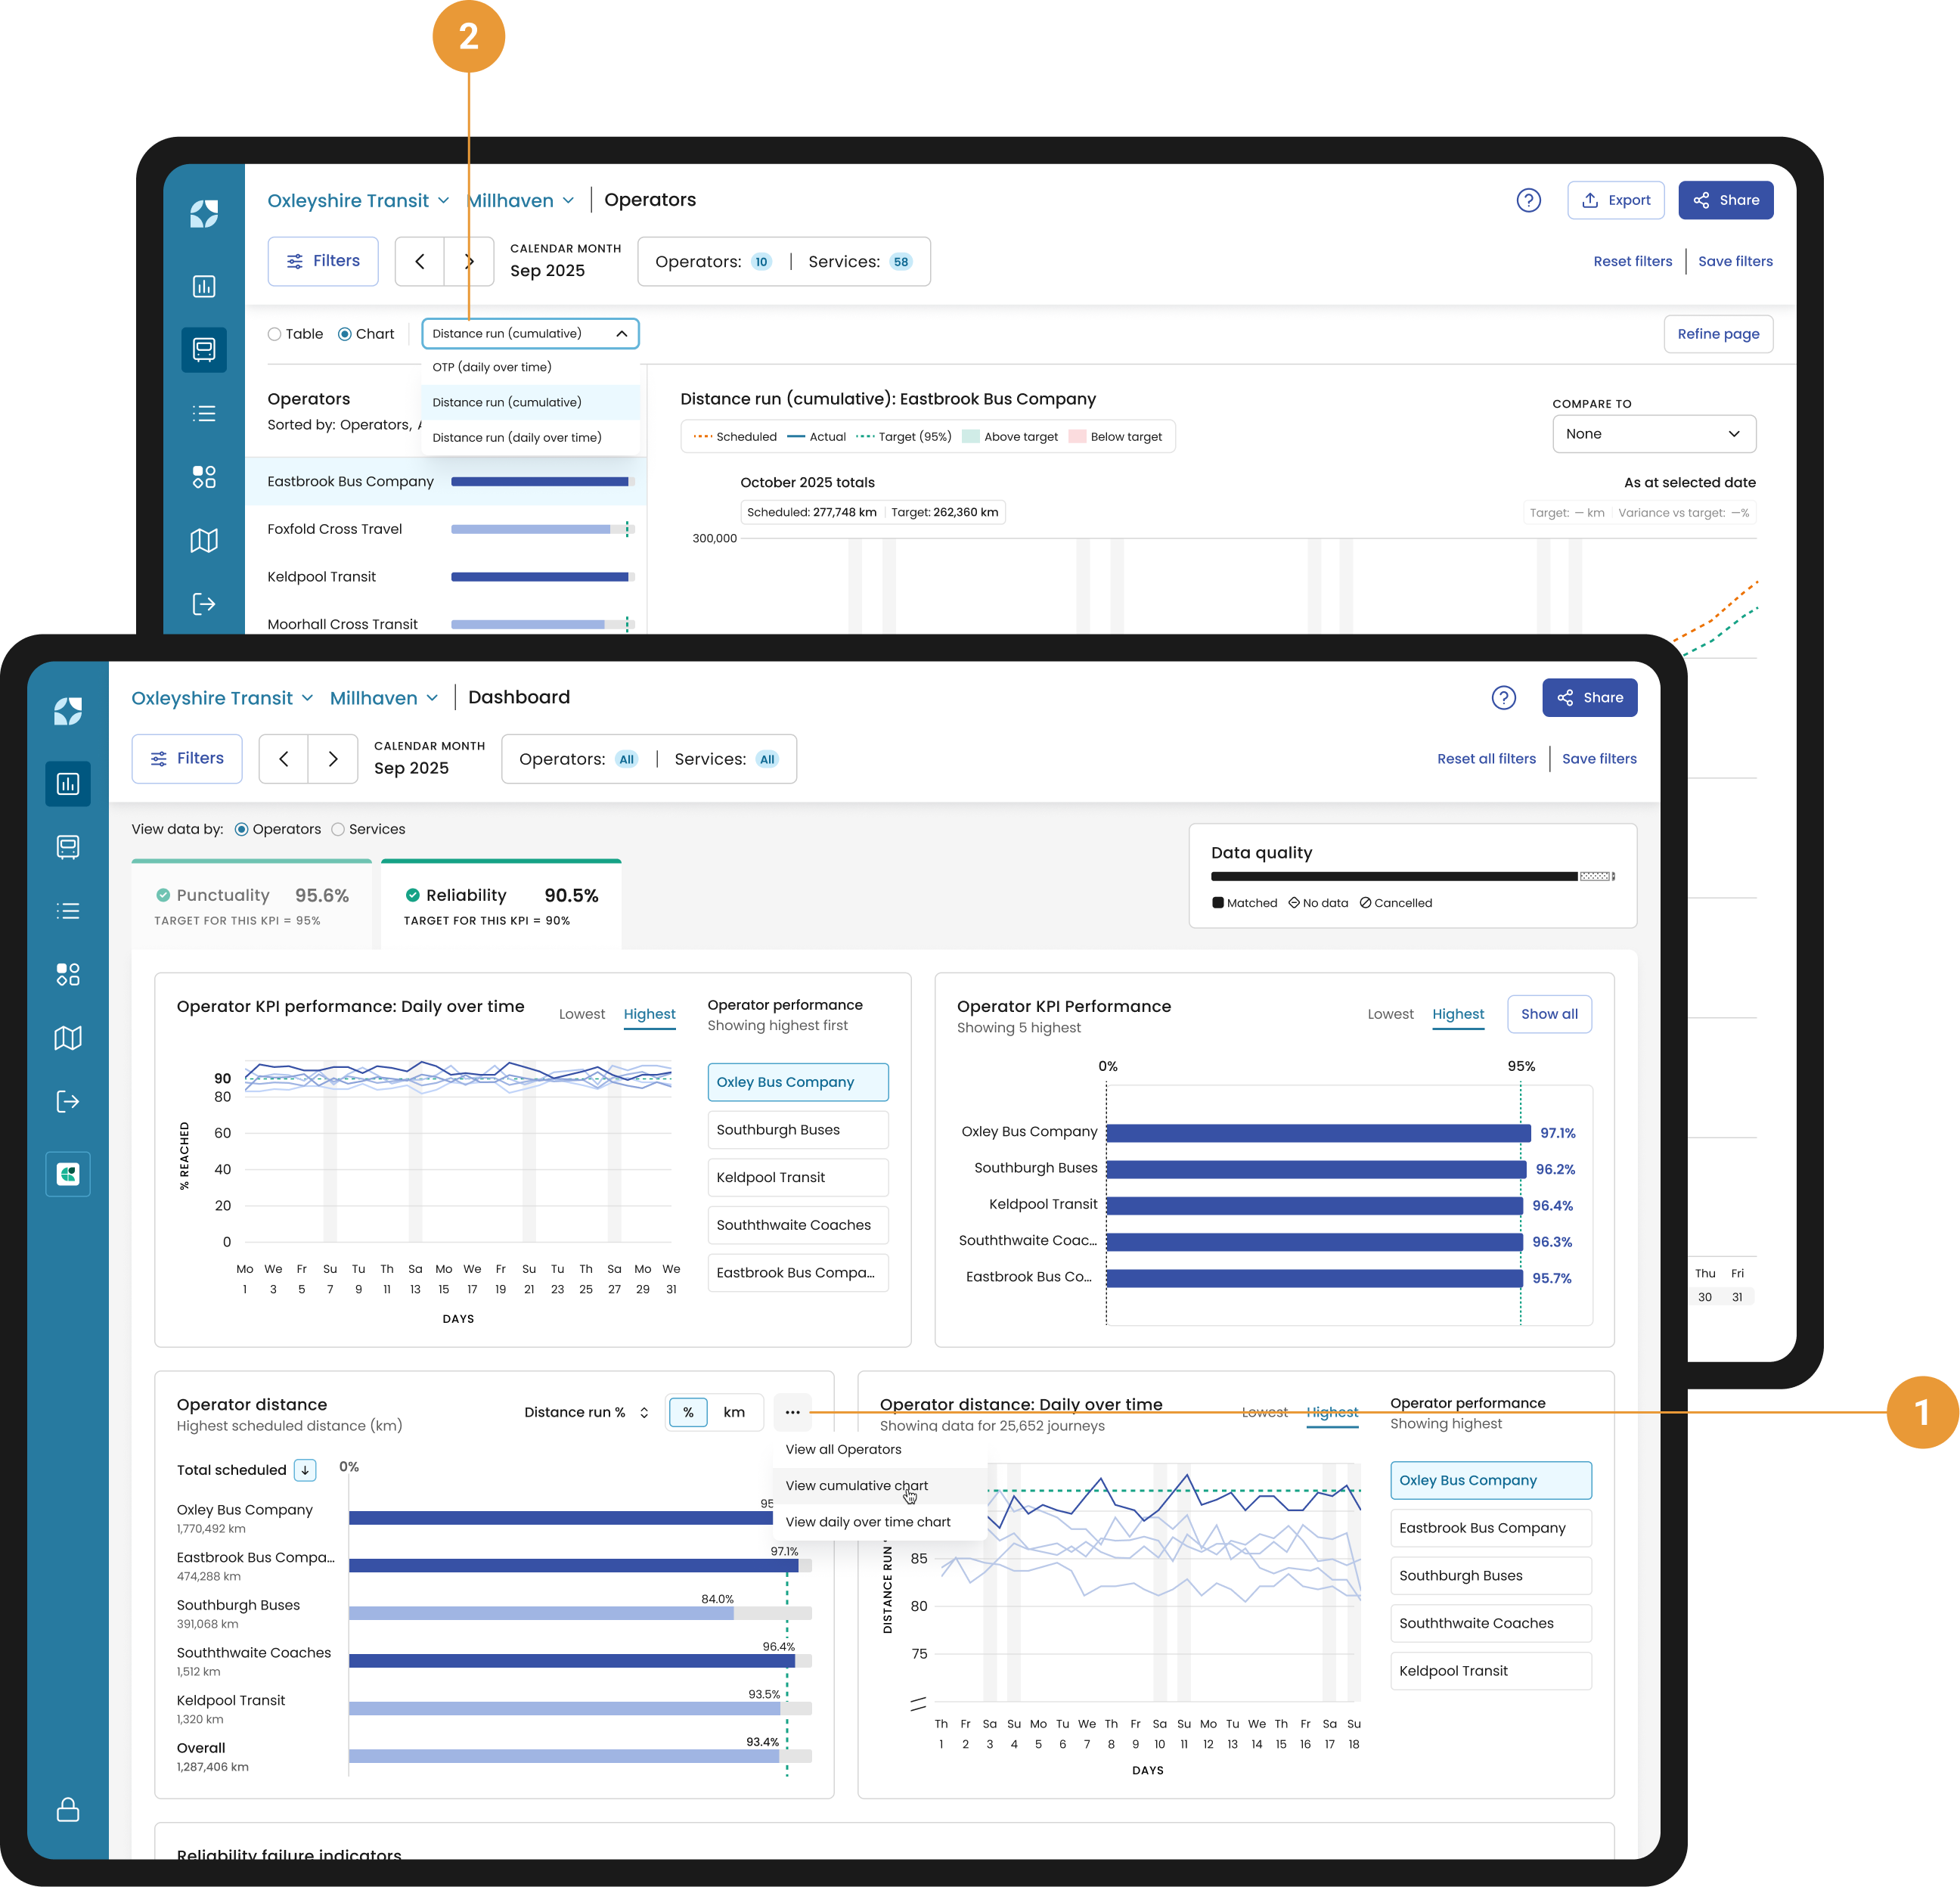1960x1887 pixels.
Task: Click the lock icon at sidebar bottom
Action: click(x=68, y=1809)
